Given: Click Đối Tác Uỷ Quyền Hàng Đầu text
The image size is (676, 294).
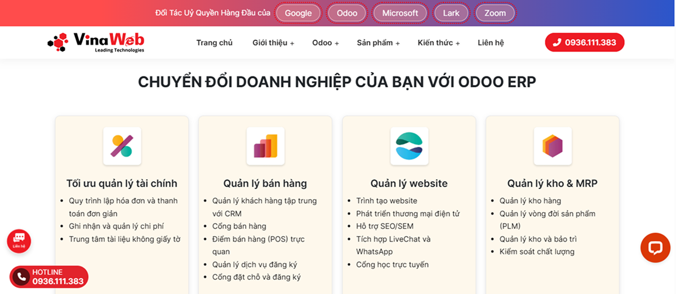Looking at the screenshot, I should click(213, 13).
